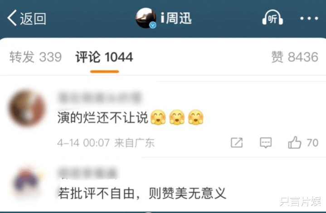Viewport: 326px width, 213px height.
Task: Open the 赞 8436 likes tab
Action: [295, 57]
